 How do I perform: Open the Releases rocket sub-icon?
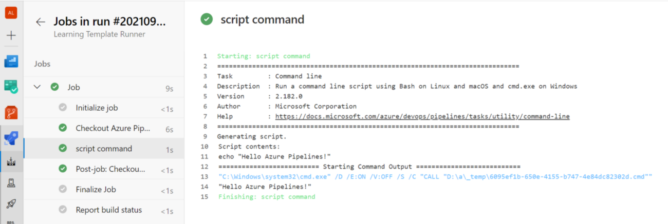click(11, 204)
